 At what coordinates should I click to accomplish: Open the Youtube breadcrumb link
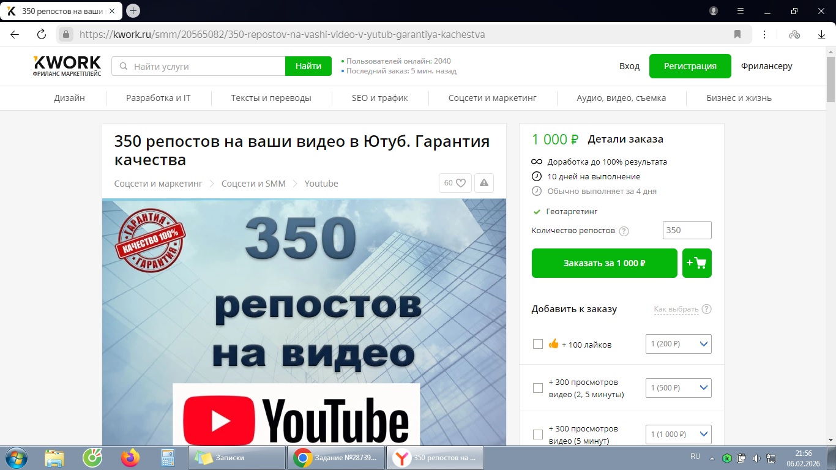321,184
